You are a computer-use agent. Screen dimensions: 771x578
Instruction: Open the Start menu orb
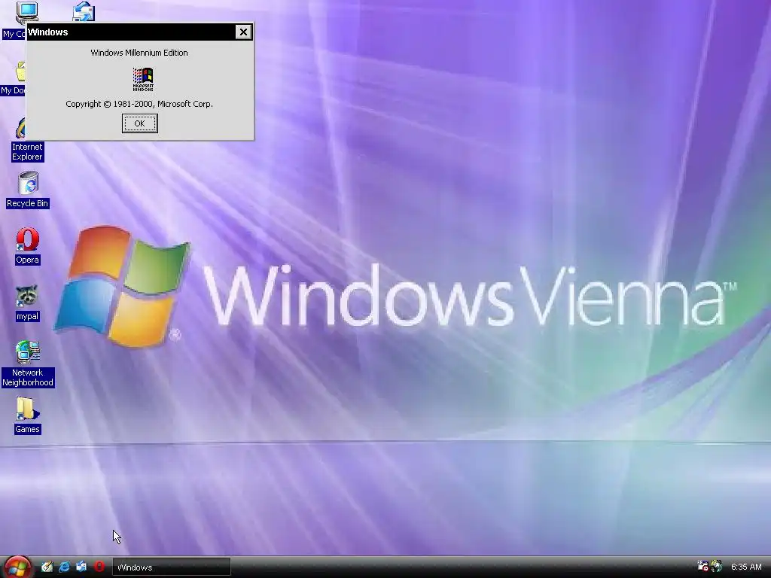17,567
